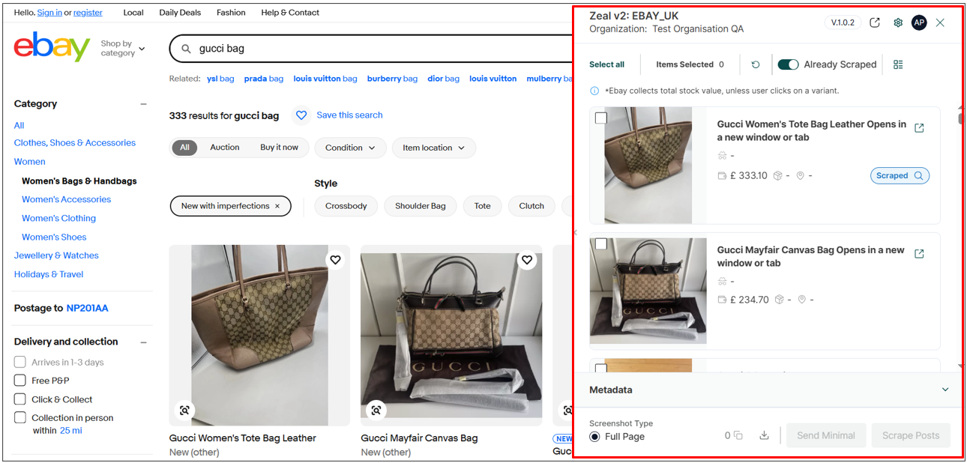Open Zeal panel in new window icon
This screenshot has width=967, height=463.
click(875, 22)
